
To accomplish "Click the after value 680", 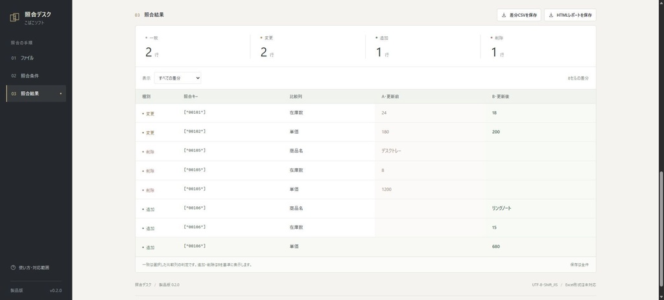I will pyautogui.click(x=496, y=246).
